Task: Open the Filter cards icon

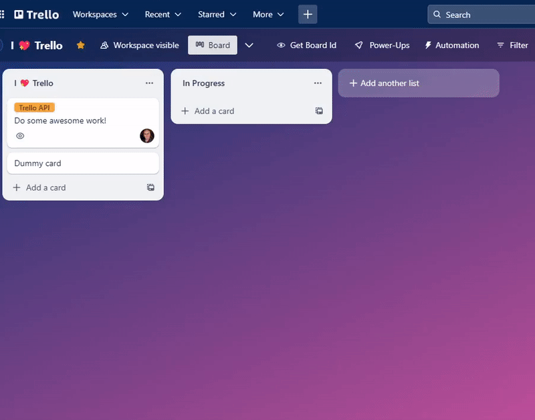Action: (x=500, y=45)
